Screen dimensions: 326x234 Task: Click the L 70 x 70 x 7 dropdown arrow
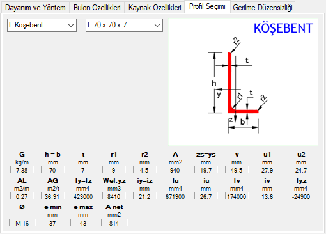coord(157,26)
